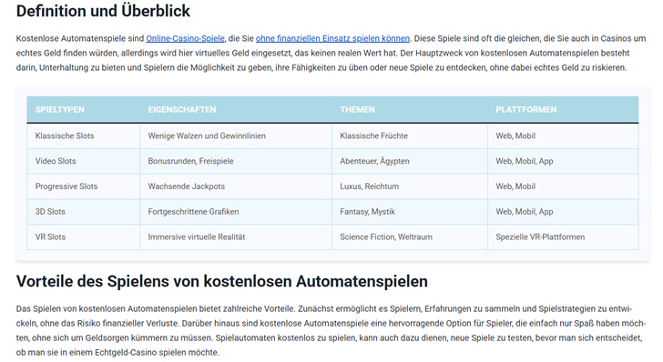The image size is (663, 362).
Task: Click the 'Fortgeschrittene Grafiken' cell
Action: [236, 212]
